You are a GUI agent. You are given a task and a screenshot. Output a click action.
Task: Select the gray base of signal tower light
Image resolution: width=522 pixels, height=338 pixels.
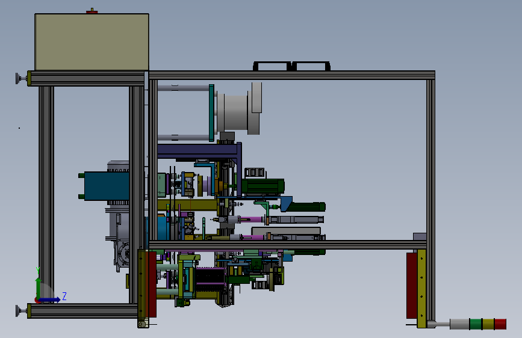(459, 324)
